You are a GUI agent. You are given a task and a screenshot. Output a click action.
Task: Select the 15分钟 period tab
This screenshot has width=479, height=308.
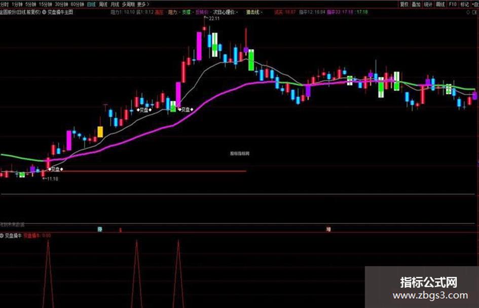[x=45, y=4]
